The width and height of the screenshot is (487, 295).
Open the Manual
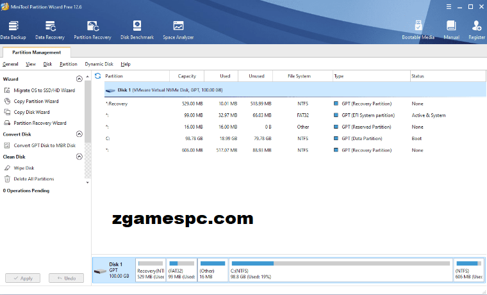coord(451,30)
